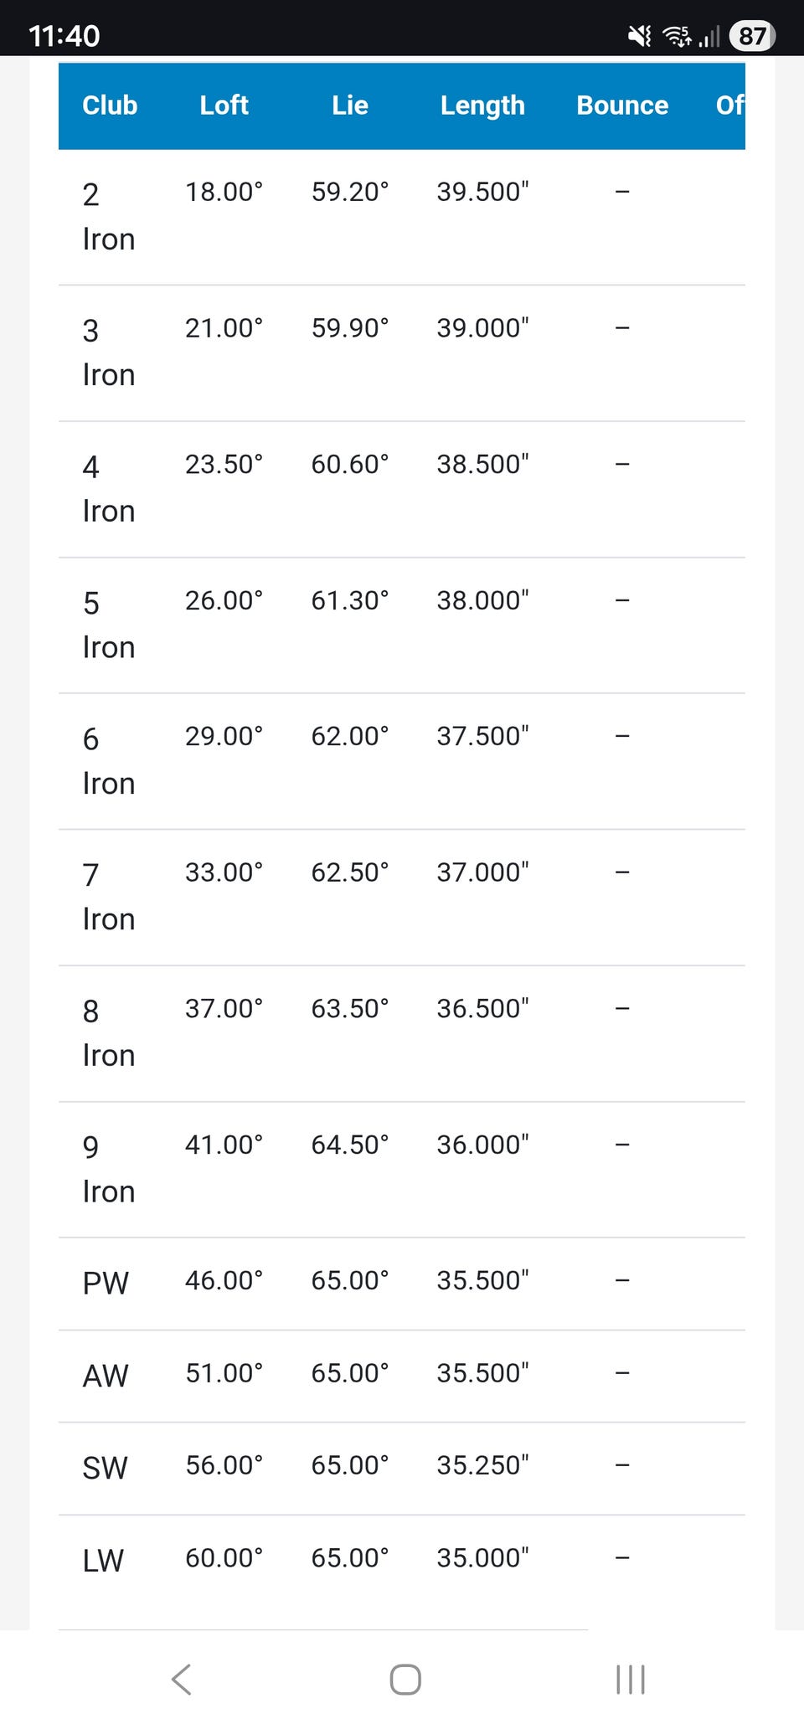
Task: Click the Lie column header
Action: tap(349, 105)
